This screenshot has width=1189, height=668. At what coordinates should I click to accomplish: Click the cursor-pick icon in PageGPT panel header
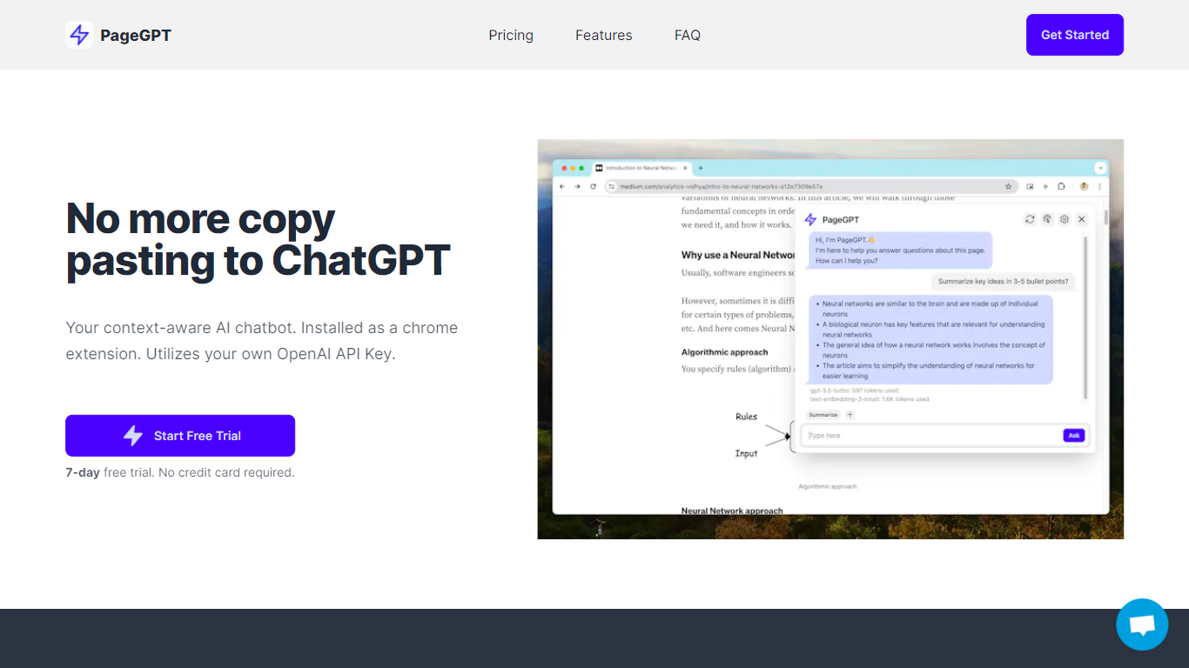pos(1047,219)
